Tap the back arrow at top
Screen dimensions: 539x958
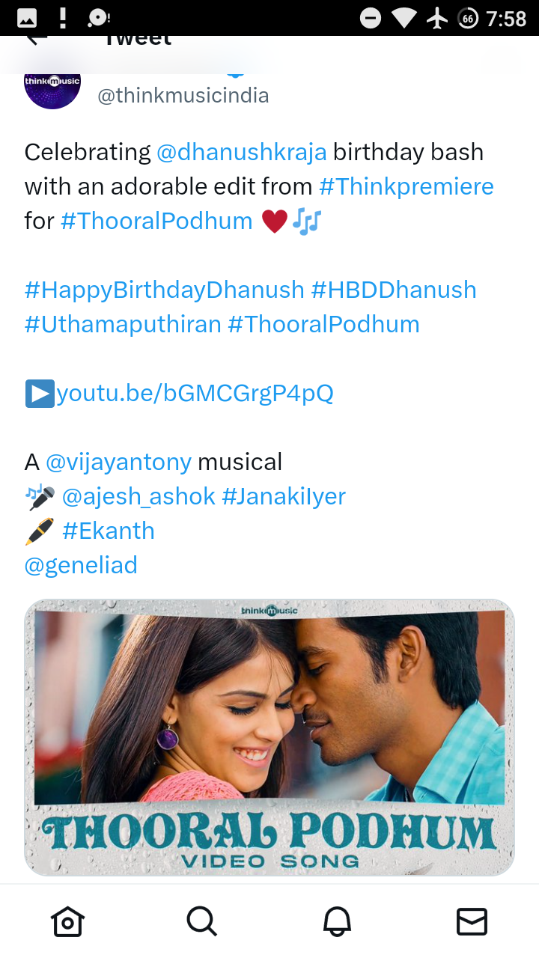[36, 40]
